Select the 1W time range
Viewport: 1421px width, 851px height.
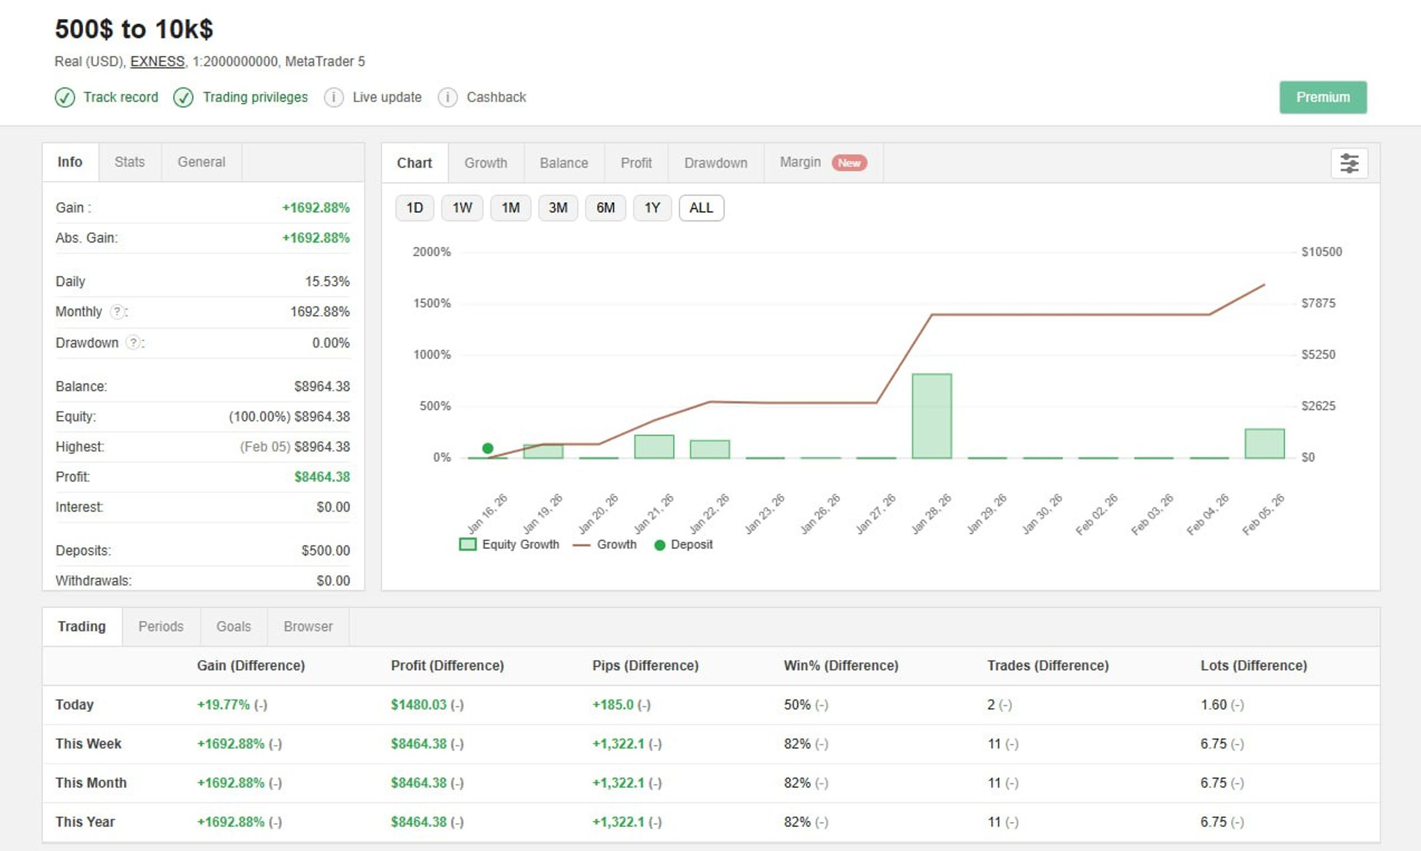pos(462,208)
